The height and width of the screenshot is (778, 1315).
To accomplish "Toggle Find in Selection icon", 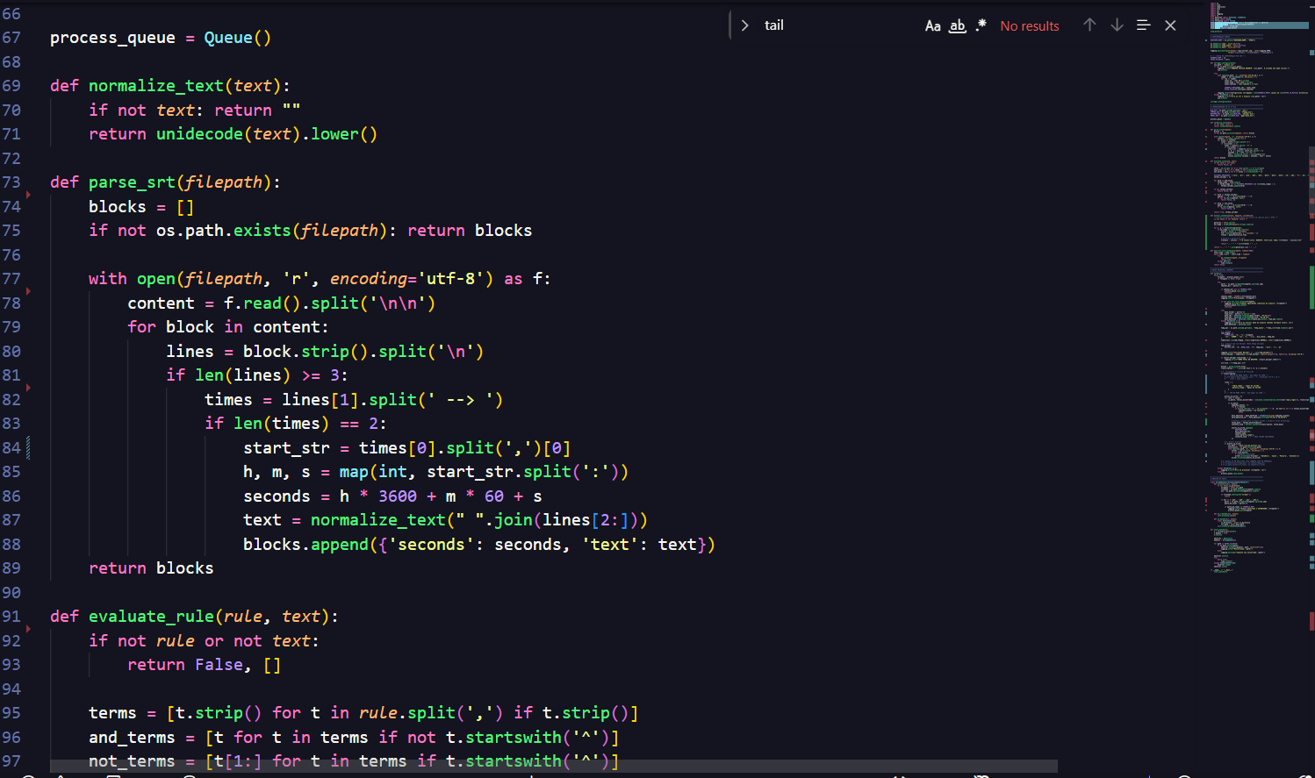I will point(1143,25).
